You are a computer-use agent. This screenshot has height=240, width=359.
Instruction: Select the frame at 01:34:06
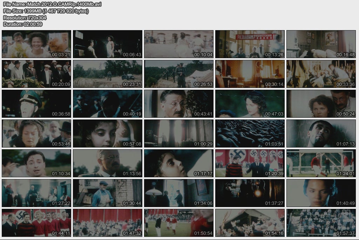click(179, 193)
